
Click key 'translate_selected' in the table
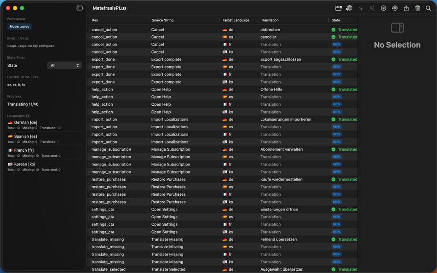(x=109, y=269)
